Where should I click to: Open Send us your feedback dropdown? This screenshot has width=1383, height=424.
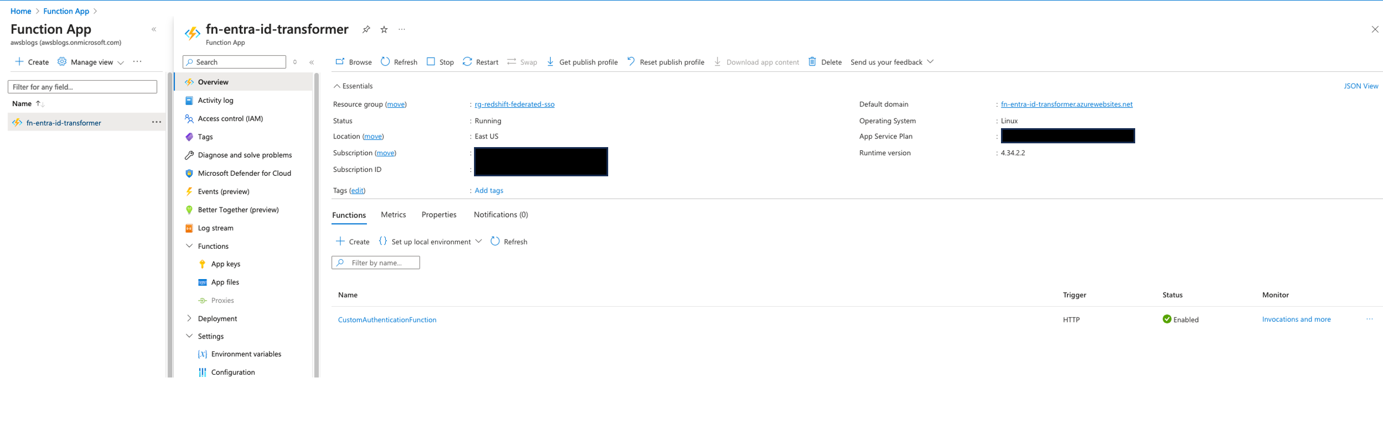(x=892, y=62)
